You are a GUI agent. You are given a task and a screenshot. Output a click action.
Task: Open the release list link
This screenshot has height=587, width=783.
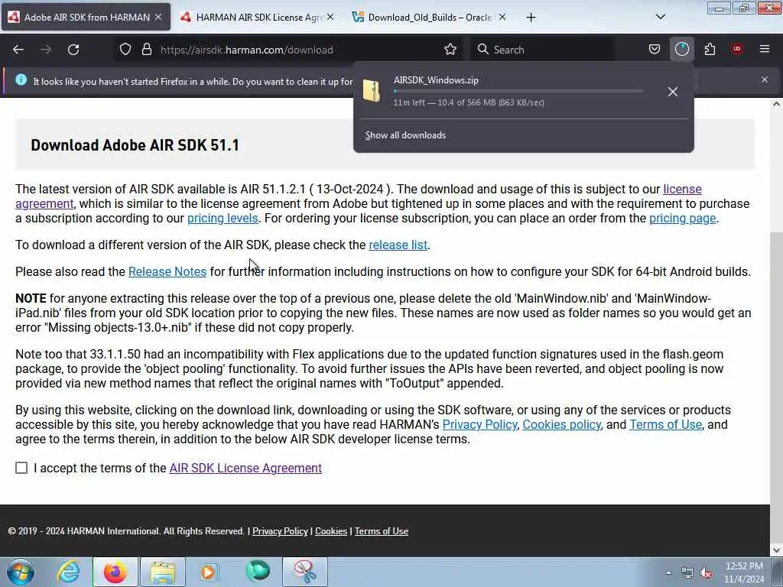coord(398,245)
